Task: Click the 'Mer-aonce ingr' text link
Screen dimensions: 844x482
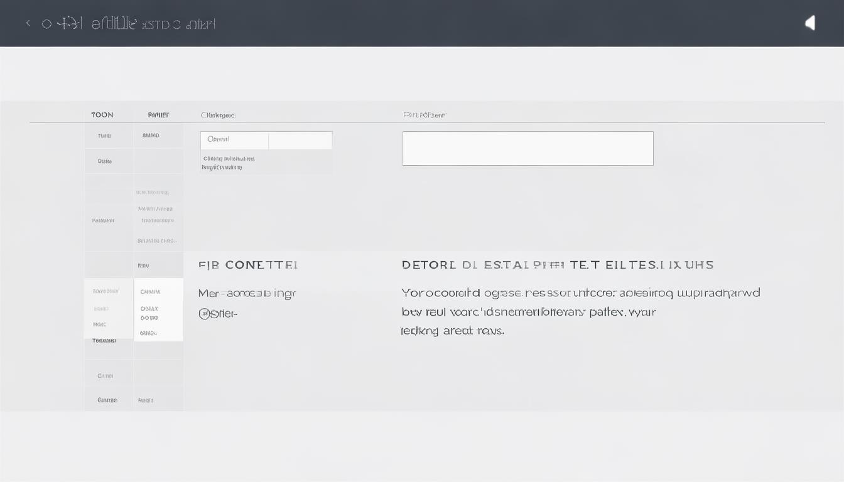Action: [x=247, y=293]
